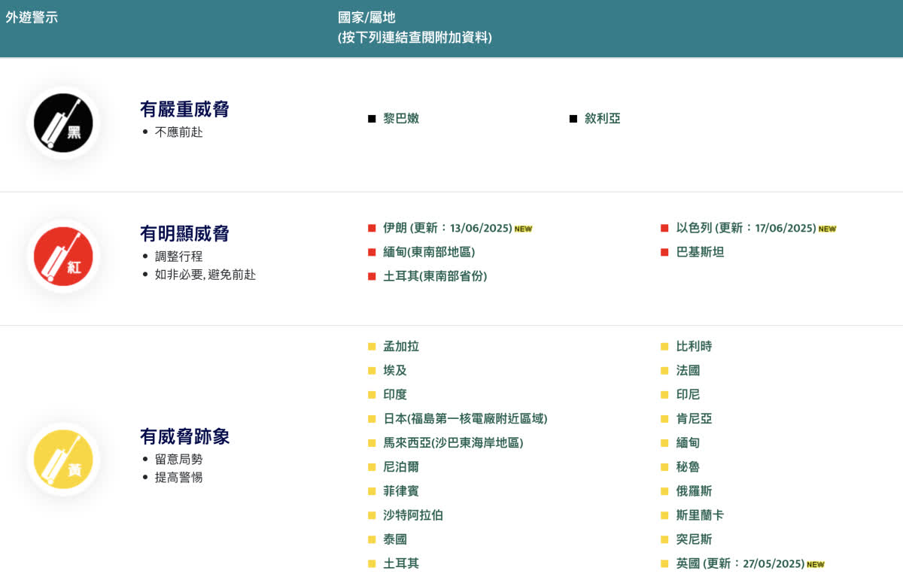This screenshot has height=586, width=903.
Task: Click the NEW badge beside 以色列
Action: pos(827,229)
